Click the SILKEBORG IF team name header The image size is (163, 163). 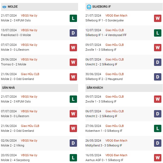(x=102, y=7)
